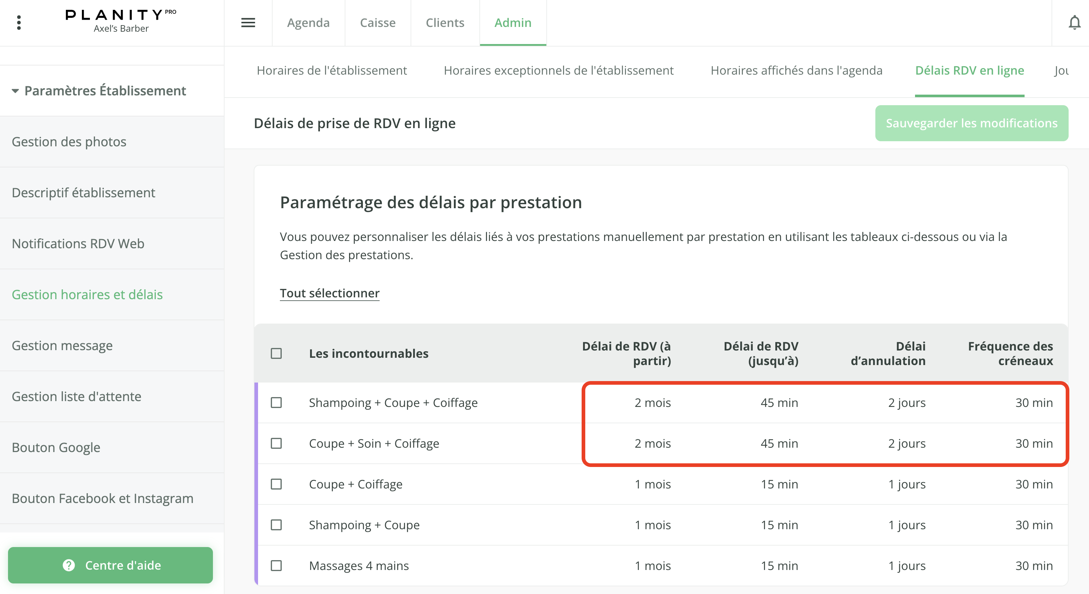This screenshot has height=594, width=1089.
Task: Open the notifications bell
Action: pyautogui.click(x=1074, y=23)
